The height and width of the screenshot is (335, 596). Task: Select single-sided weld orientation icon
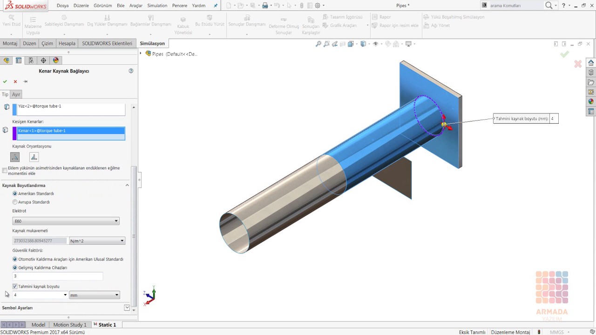(x=15, y=157)
